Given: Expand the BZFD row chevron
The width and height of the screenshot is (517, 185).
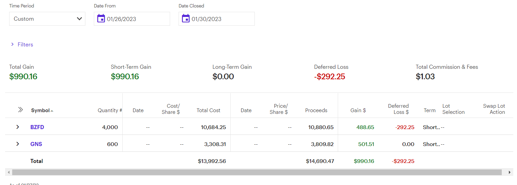Looking at the screenshot, I should 18,127.
